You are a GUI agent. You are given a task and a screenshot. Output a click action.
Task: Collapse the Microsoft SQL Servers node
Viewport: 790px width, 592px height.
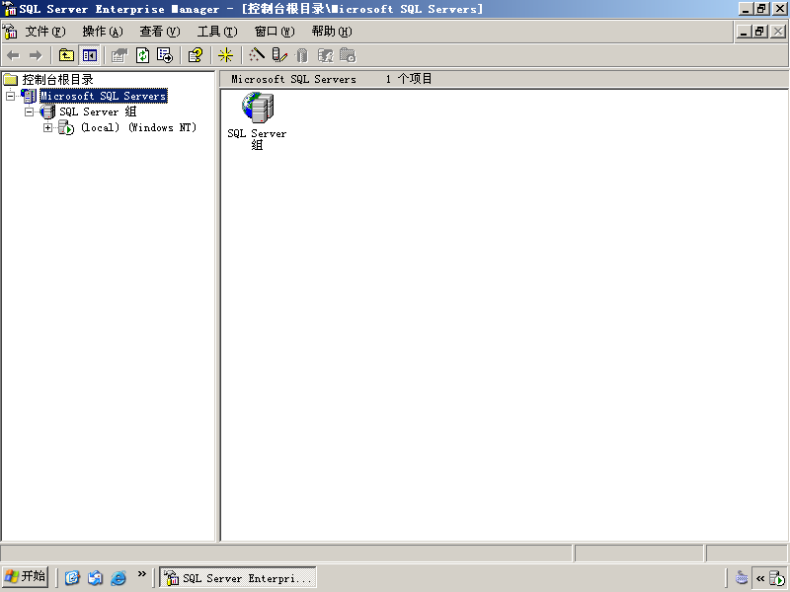click(10, 96)
